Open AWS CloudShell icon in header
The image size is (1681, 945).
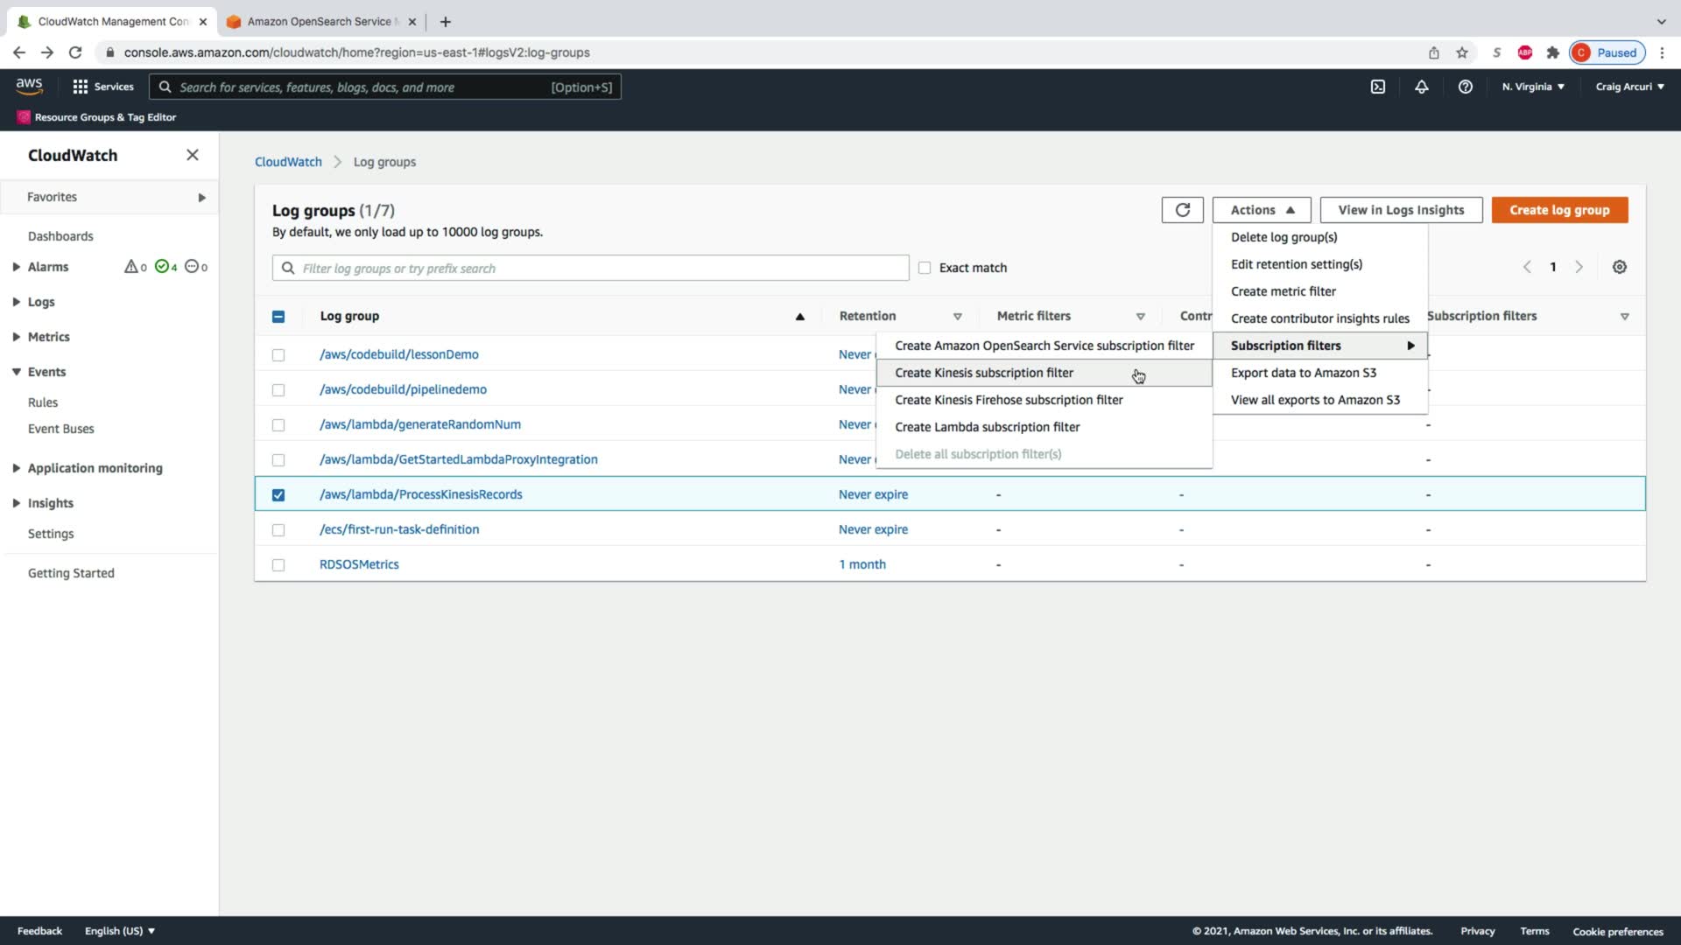(x=1377, y=87)
